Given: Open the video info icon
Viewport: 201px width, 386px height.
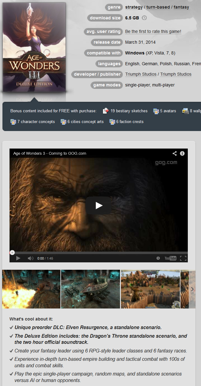Looking at the screenshot, I should (x=182, y=153).
